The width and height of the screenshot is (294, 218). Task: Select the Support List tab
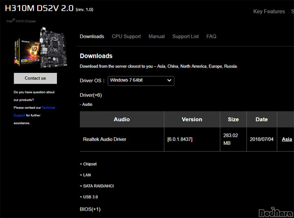pyautogui.click(x=185, y=37)
